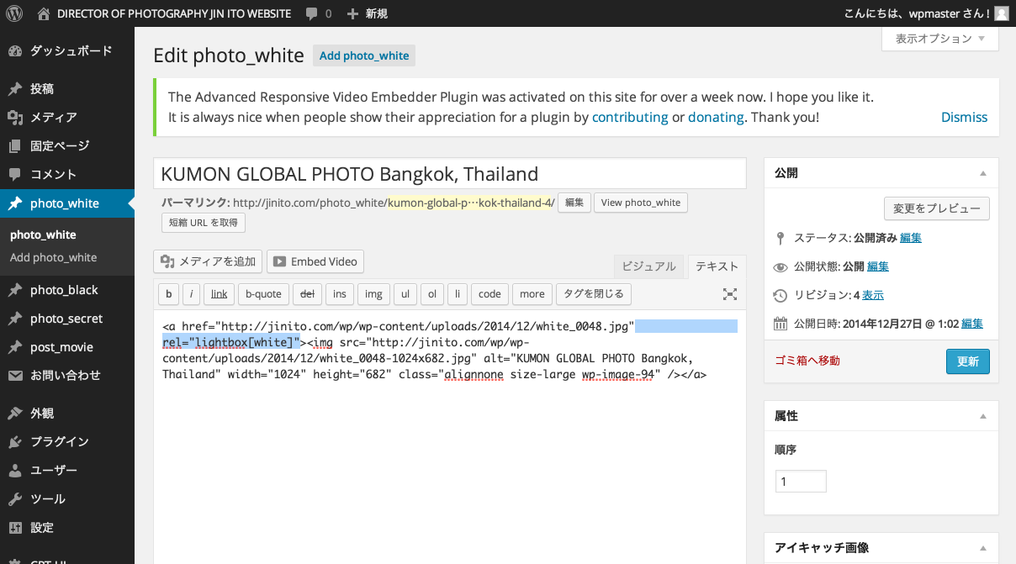Dismiss the plugin notice

[x=964, y=118]
